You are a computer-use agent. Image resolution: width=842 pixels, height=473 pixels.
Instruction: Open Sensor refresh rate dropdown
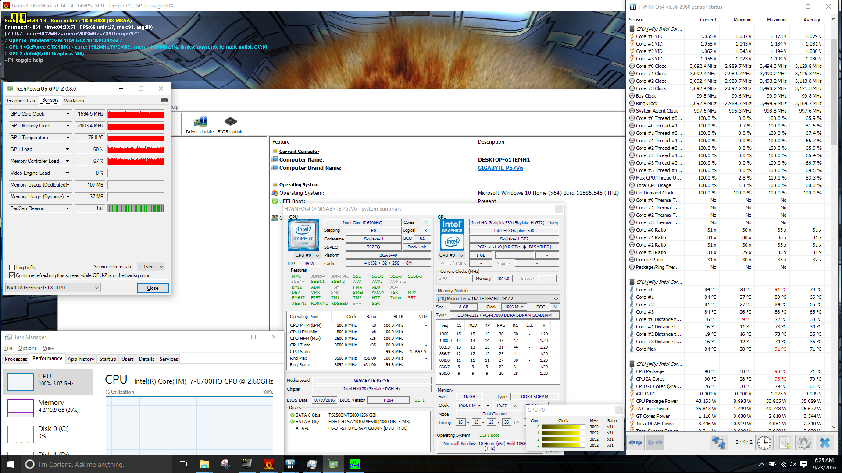pos(151,267)
